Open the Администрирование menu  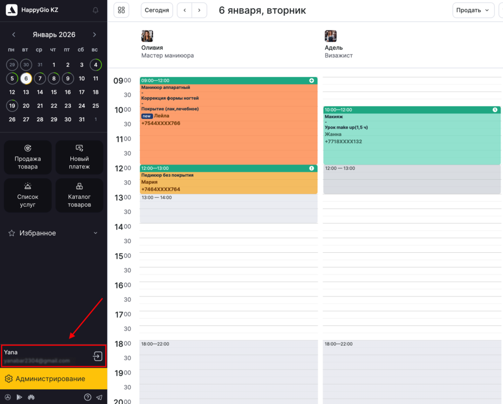coord(53,379)
